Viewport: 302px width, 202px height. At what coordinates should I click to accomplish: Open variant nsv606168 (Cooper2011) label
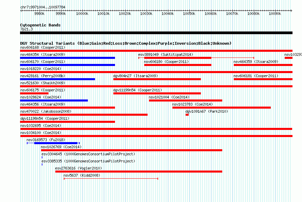43,47
